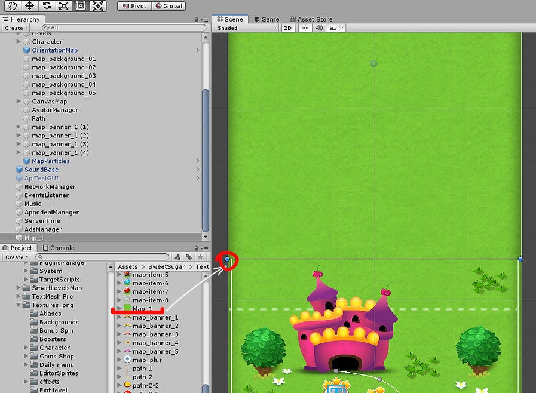
Task: Open the Shaded draw mode dropdown
Action: tap(247, 28)
